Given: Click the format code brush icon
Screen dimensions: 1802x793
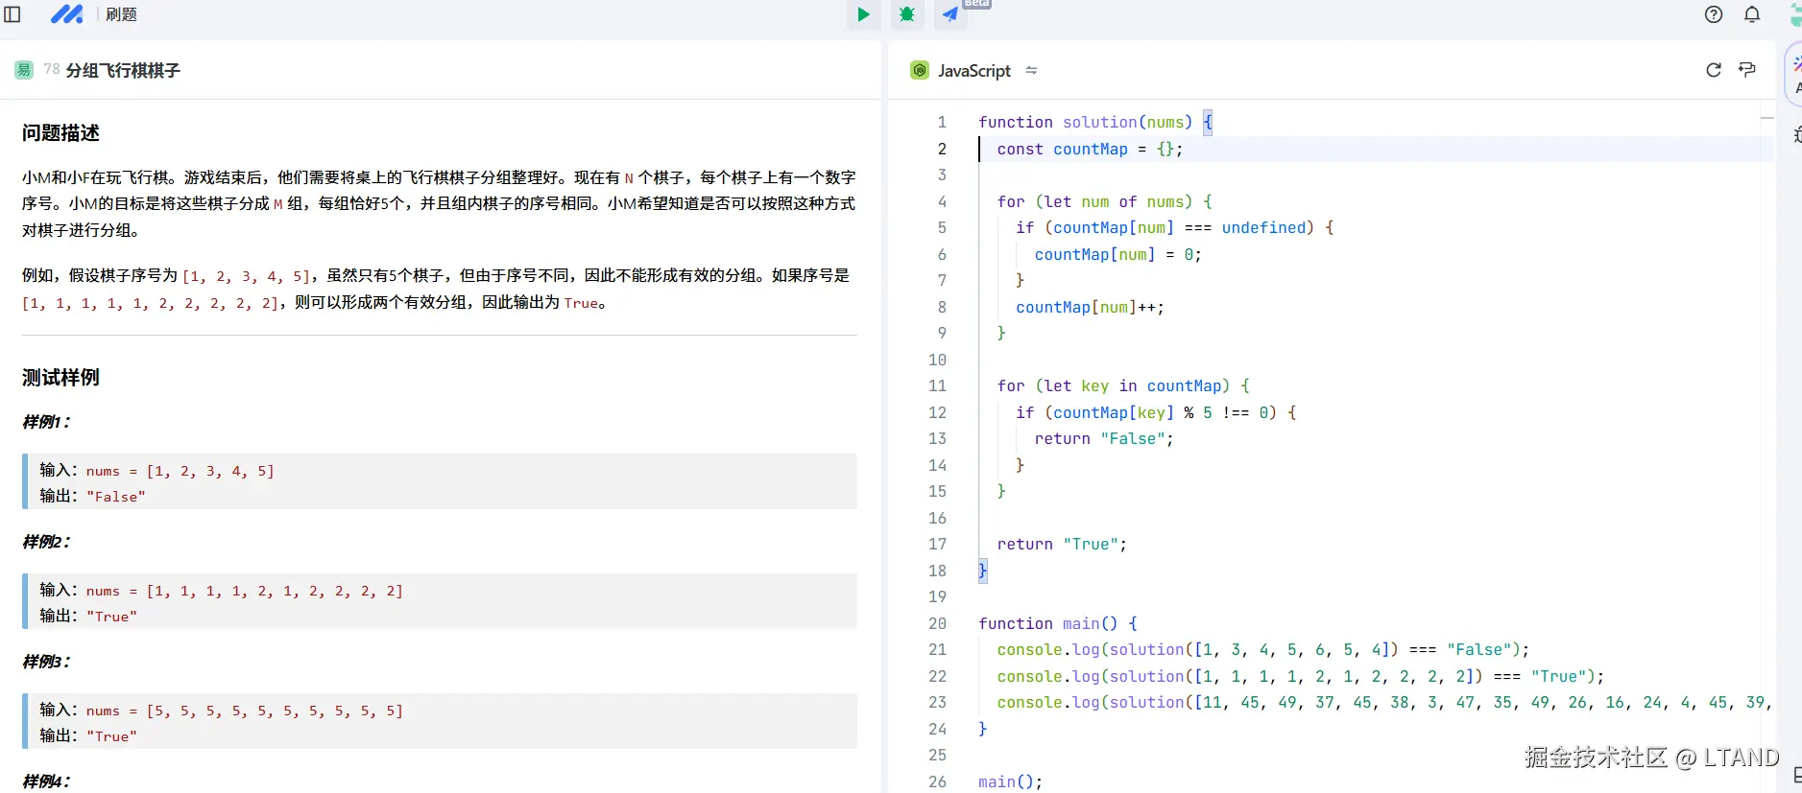Looking at the screenshot, I should click(x=1747, y=70).
